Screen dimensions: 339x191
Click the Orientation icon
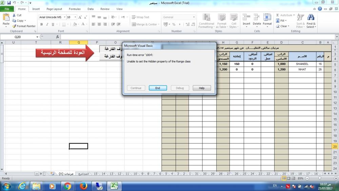pos(113,17)
